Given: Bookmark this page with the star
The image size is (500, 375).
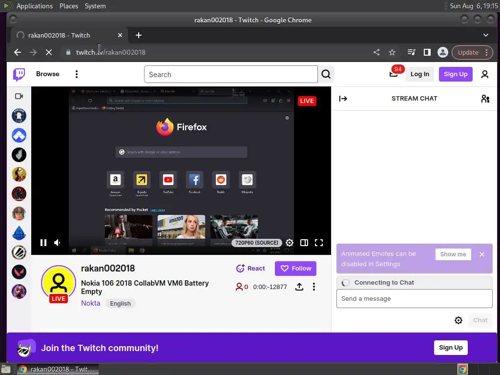Looking at the screenshot, I should coord(392,52).
